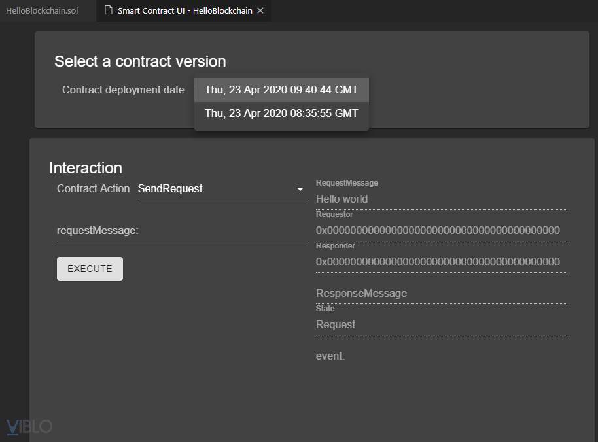598x442 pixels.
Task: Click the ResponseMessage field
Action: point(441,293)
